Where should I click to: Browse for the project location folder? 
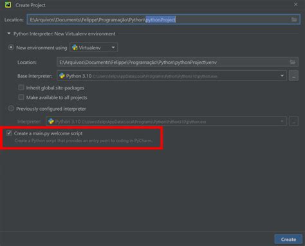(x=294, y=20)
